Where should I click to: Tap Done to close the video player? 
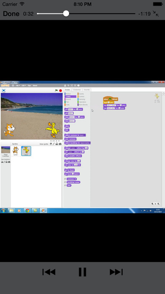[11, 14]
